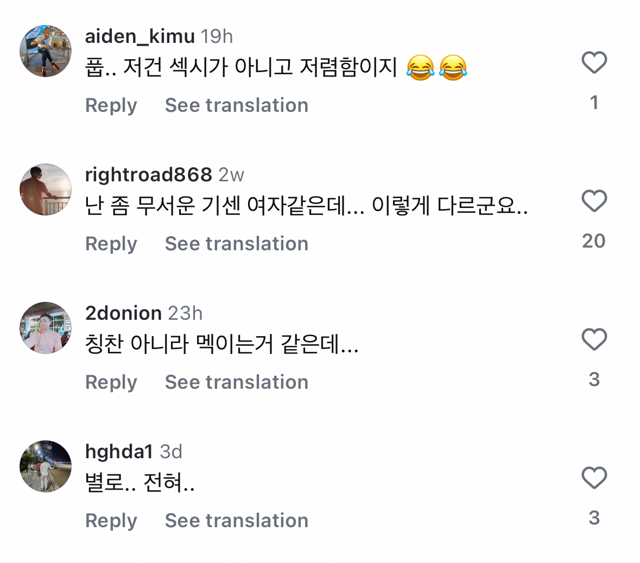
Task: Reply to hghda1's comment
Action: tap(111, 521)
